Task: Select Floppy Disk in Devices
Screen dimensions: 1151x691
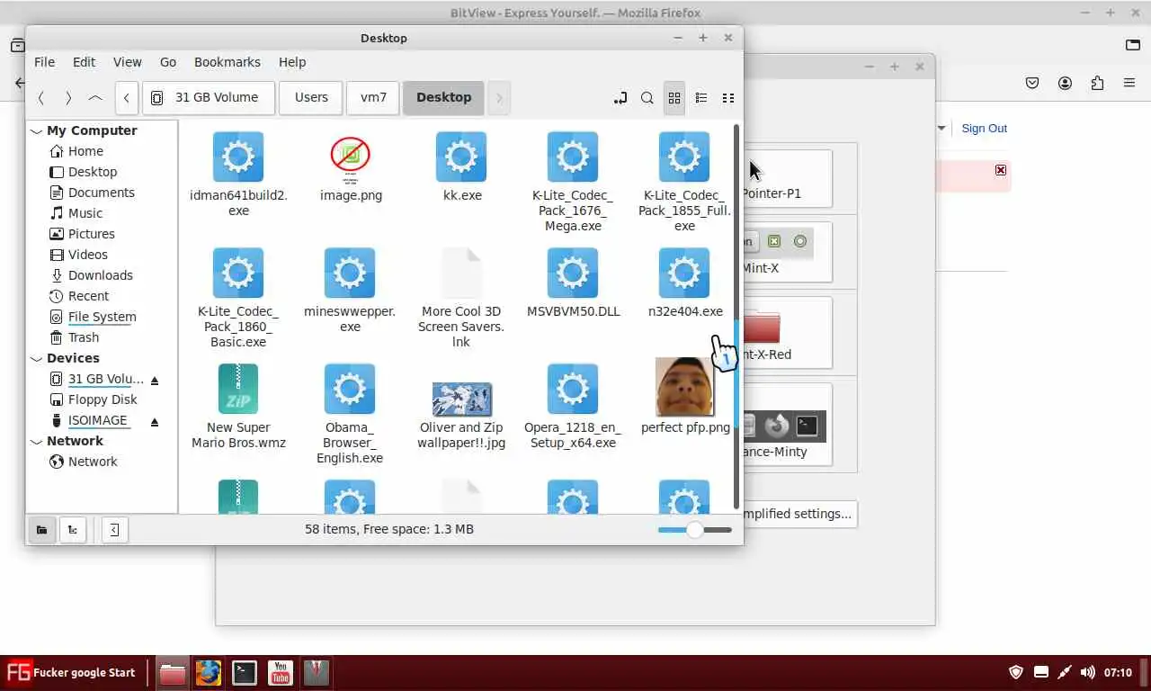Action: point(103,399)
